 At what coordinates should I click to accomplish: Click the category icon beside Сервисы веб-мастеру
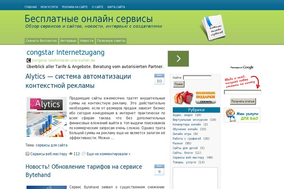pyautogui.click(x=27, y=154)
